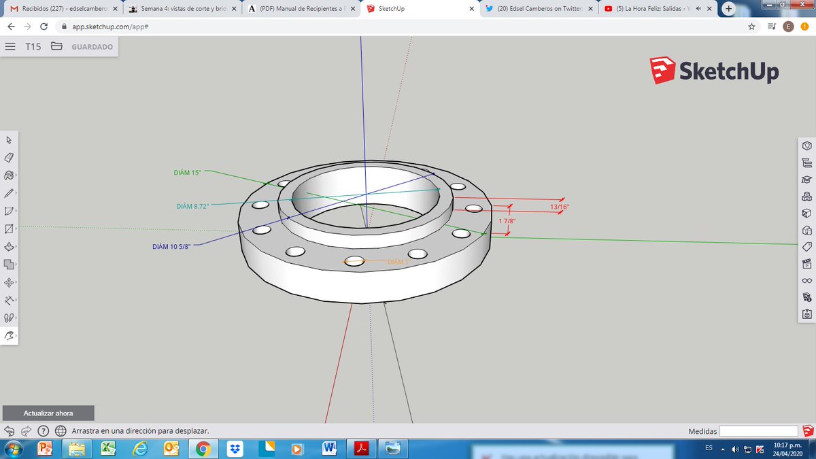The image size is (816, 459).
Task: Switch to the PDF Manual de Recipientes tab
Action: pos(301,9)
